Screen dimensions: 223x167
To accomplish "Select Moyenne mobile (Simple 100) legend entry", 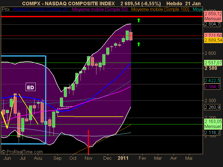I will click(x=160, y=9).
